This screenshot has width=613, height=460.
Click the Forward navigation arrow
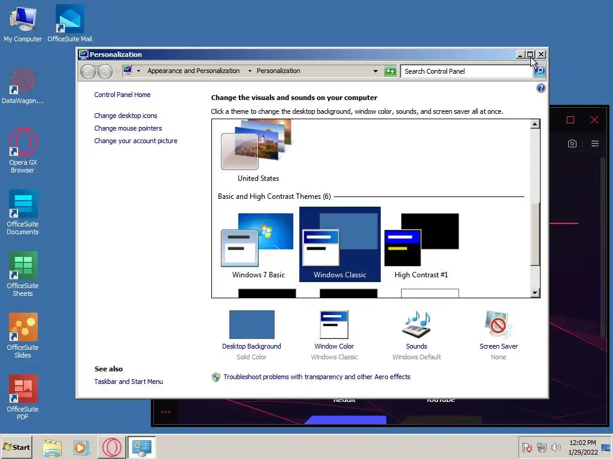(x=105, y=71)
